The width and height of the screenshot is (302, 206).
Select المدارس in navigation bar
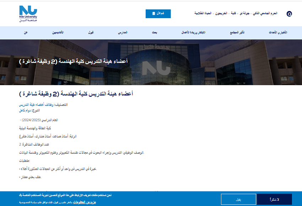pyautogui.click(x=123, y=33)
